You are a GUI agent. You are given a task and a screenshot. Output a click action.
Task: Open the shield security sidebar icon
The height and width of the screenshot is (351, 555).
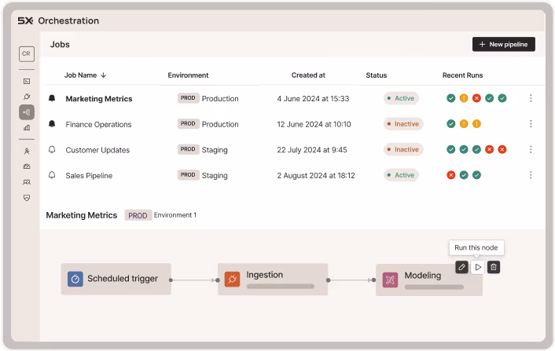[x=27, y=198]
